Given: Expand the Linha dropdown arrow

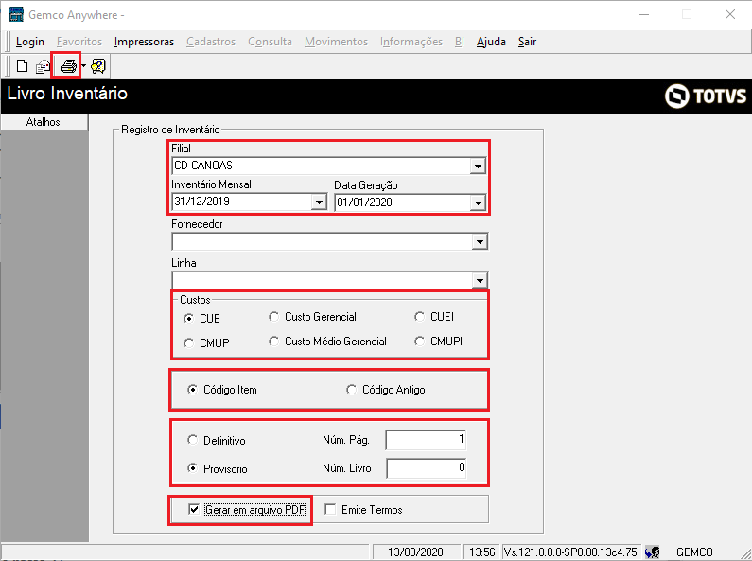Looking at the screenshot, I should [x=480, y=280].
